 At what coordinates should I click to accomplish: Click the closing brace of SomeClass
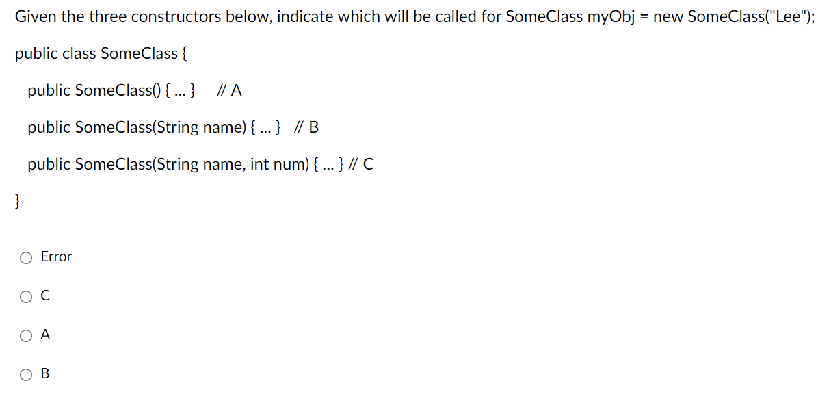pos(16,200)
